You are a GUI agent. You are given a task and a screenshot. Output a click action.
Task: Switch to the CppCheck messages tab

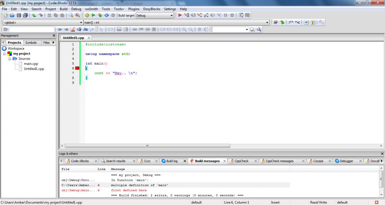pyautogui.click(x=280, y=161)
